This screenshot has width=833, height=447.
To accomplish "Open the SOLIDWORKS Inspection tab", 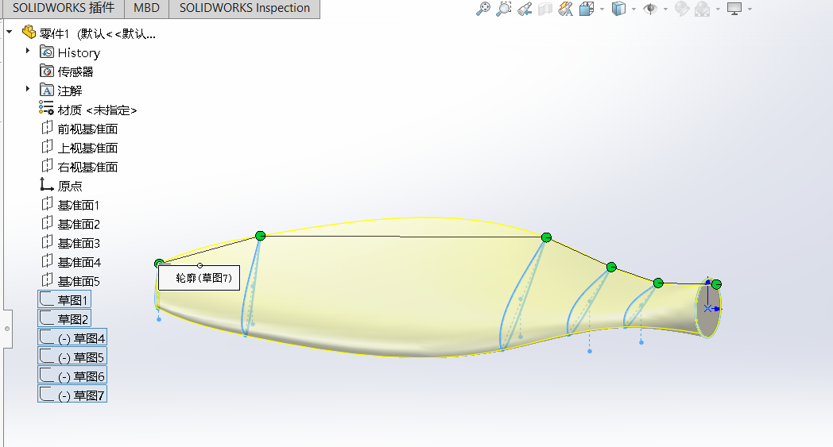I will (244, 8).
